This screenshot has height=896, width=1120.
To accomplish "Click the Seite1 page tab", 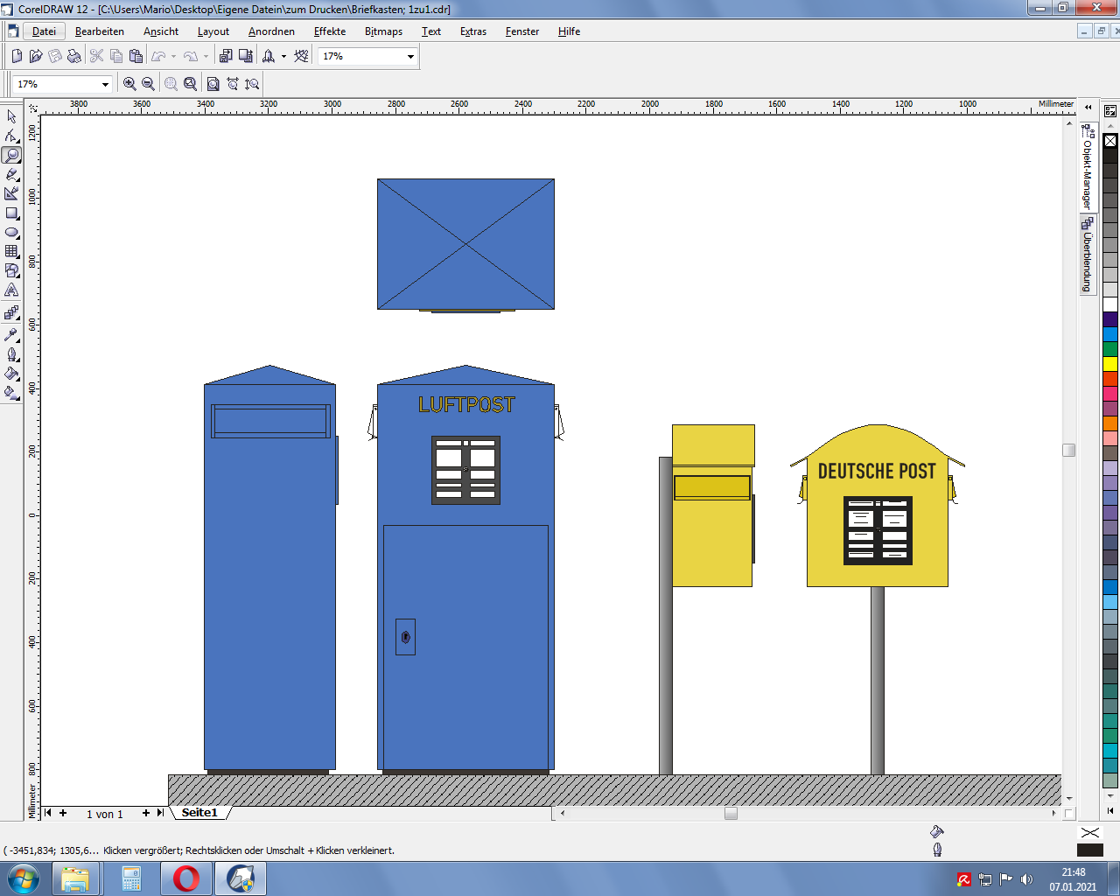I will point(199,813).
